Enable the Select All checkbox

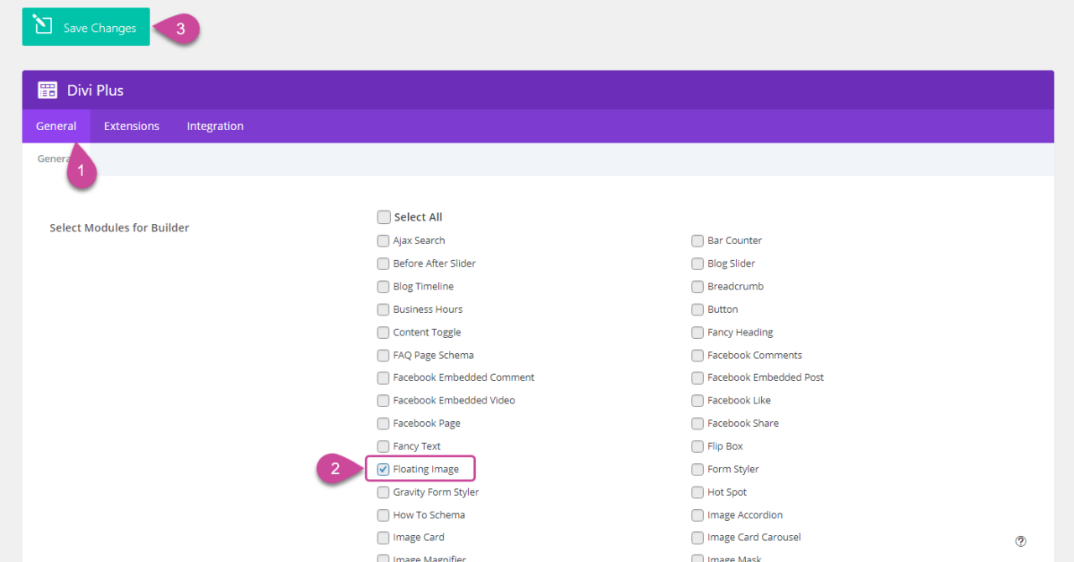[383, 216]
